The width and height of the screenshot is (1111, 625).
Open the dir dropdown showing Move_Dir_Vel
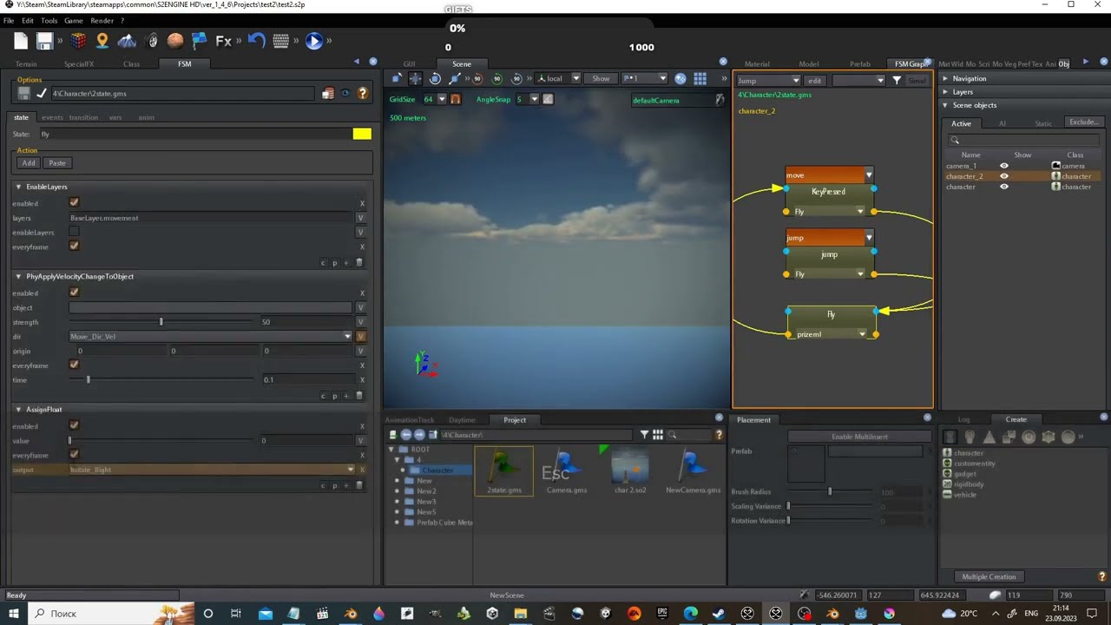[211, 336]
